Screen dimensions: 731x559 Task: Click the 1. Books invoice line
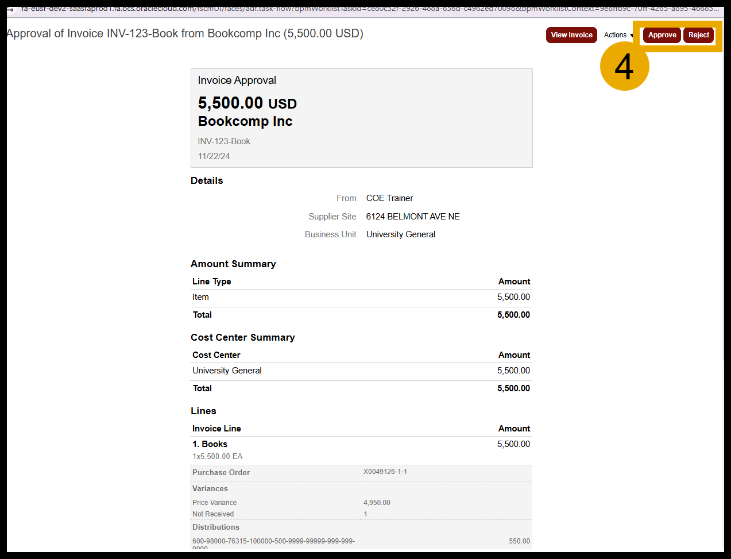point(210,444)
